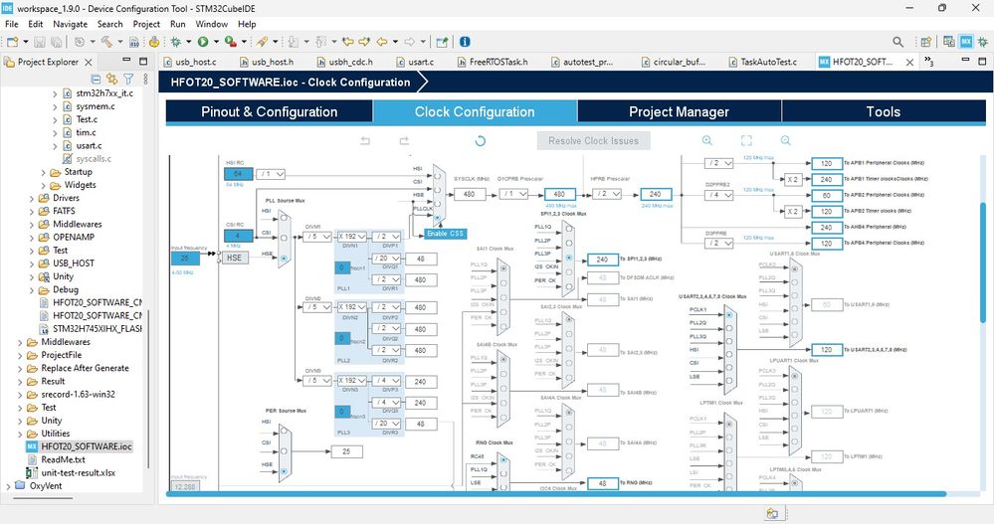Expand the Drivers folder in tree
994x524 pixels.
(32, 198)
